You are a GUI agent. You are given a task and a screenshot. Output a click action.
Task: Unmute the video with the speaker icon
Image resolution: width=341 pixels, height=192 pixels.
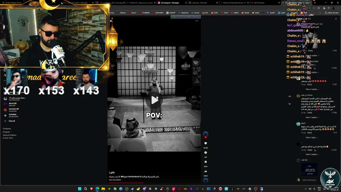(111, 21)
